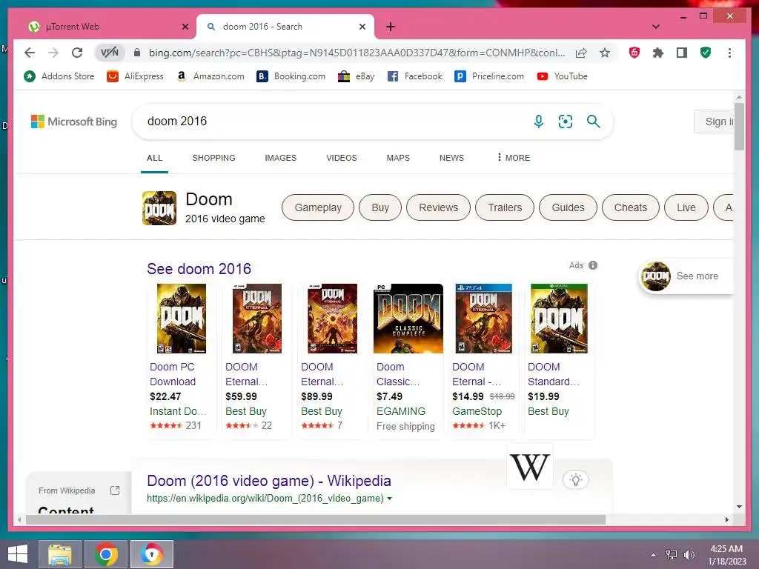Go back using browser back arrow
This screenshot has width=759, height=569.
click(30, 53)
